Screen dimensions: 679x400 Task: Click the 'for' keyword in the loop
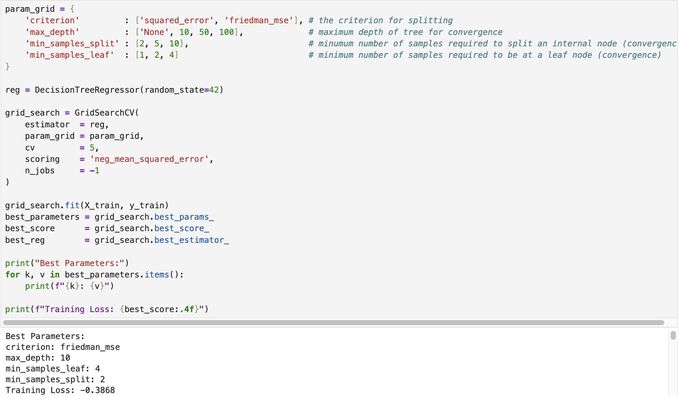(x=12, y=275)
